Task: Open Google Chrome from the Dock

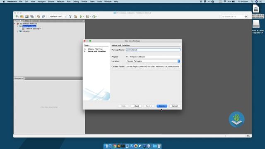Action: point(115,146)
